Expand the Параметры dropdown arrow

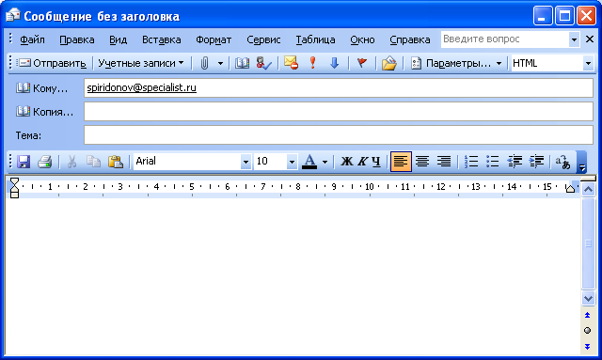(499, 63)
